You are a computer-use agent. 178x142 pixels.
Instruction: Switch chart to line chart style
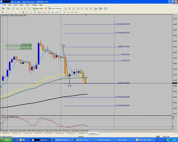pos(74,9)
